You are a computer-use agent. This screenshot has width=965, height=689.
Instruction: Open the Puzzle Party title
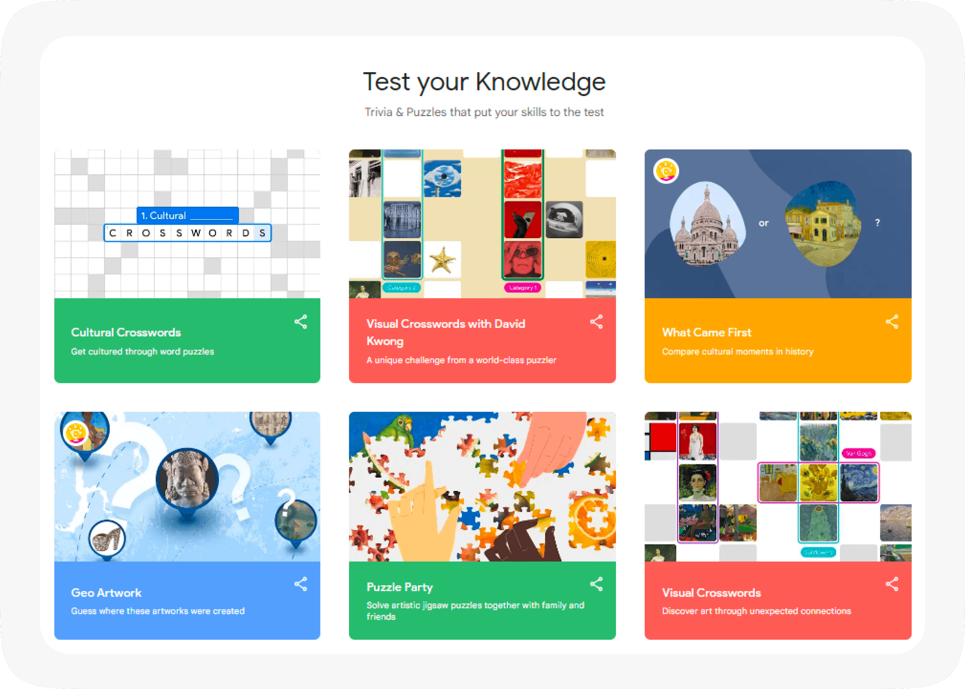[x=399, y=587]
